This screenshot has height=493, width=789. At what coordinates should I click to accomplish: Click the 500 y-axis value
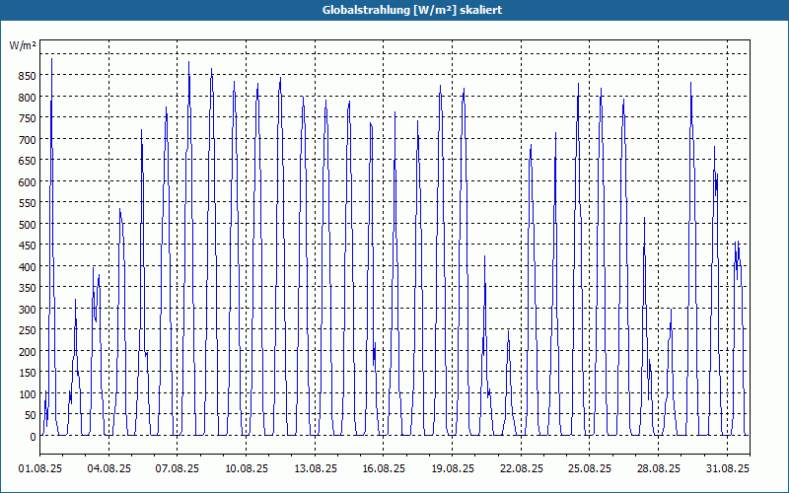(x=27, y=225)
